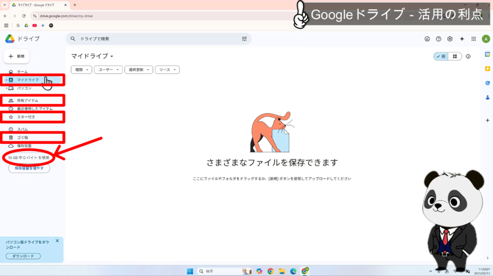493x276 pixels.
Task: Close the マイドライブ browser tab
Action: click(x=65, y=5)
